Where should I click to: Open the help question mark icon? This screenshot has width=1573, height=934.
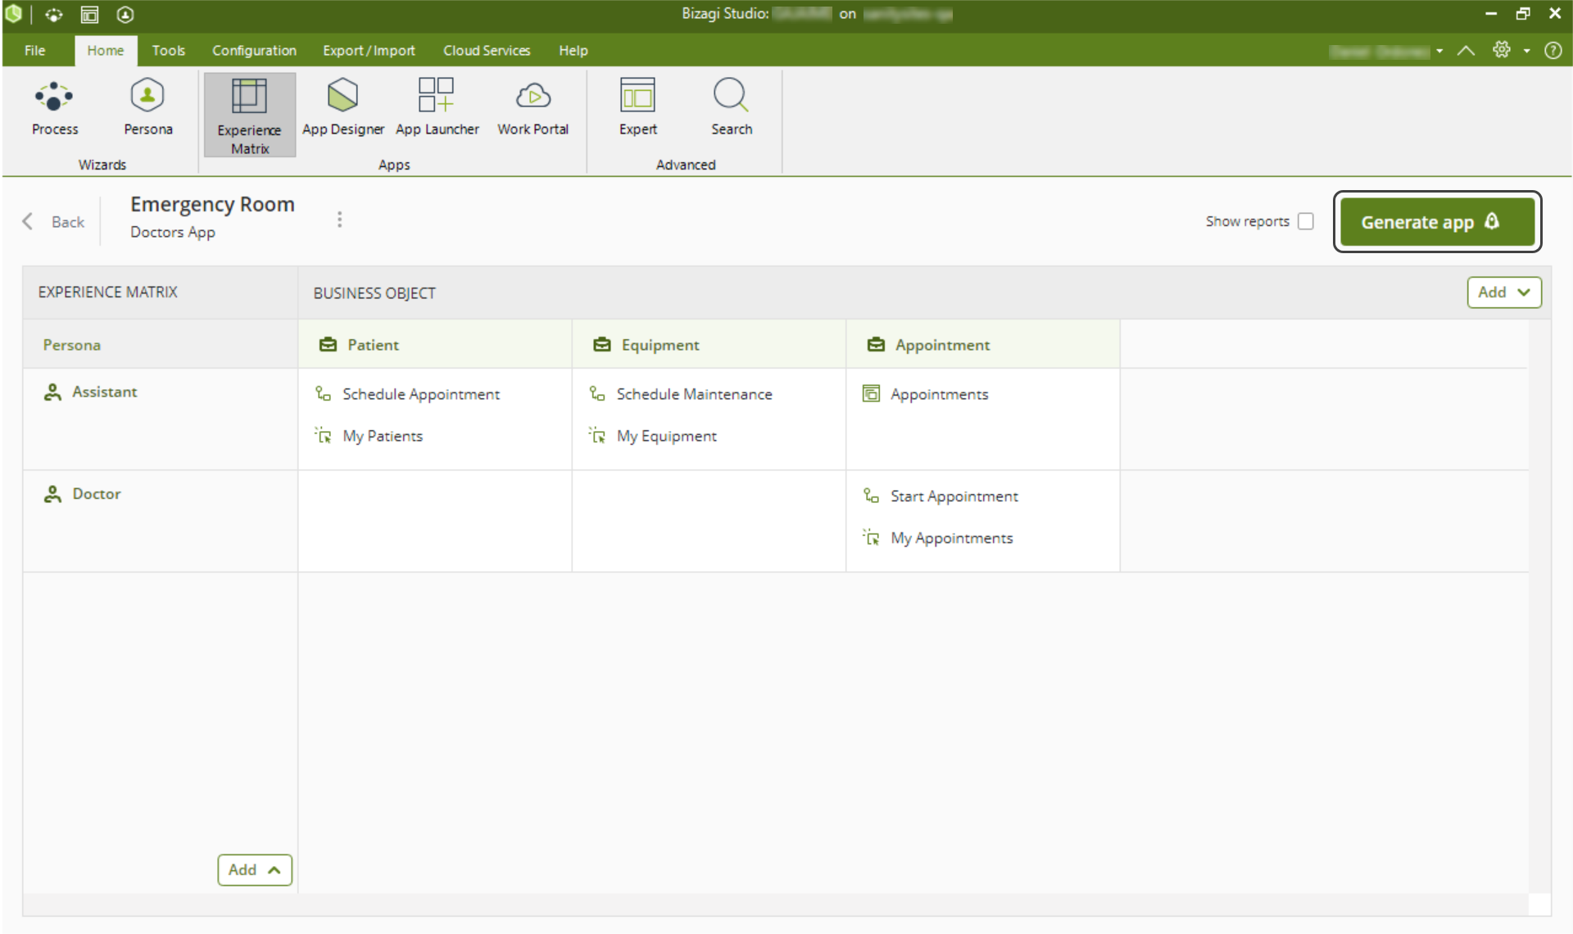1553,51
